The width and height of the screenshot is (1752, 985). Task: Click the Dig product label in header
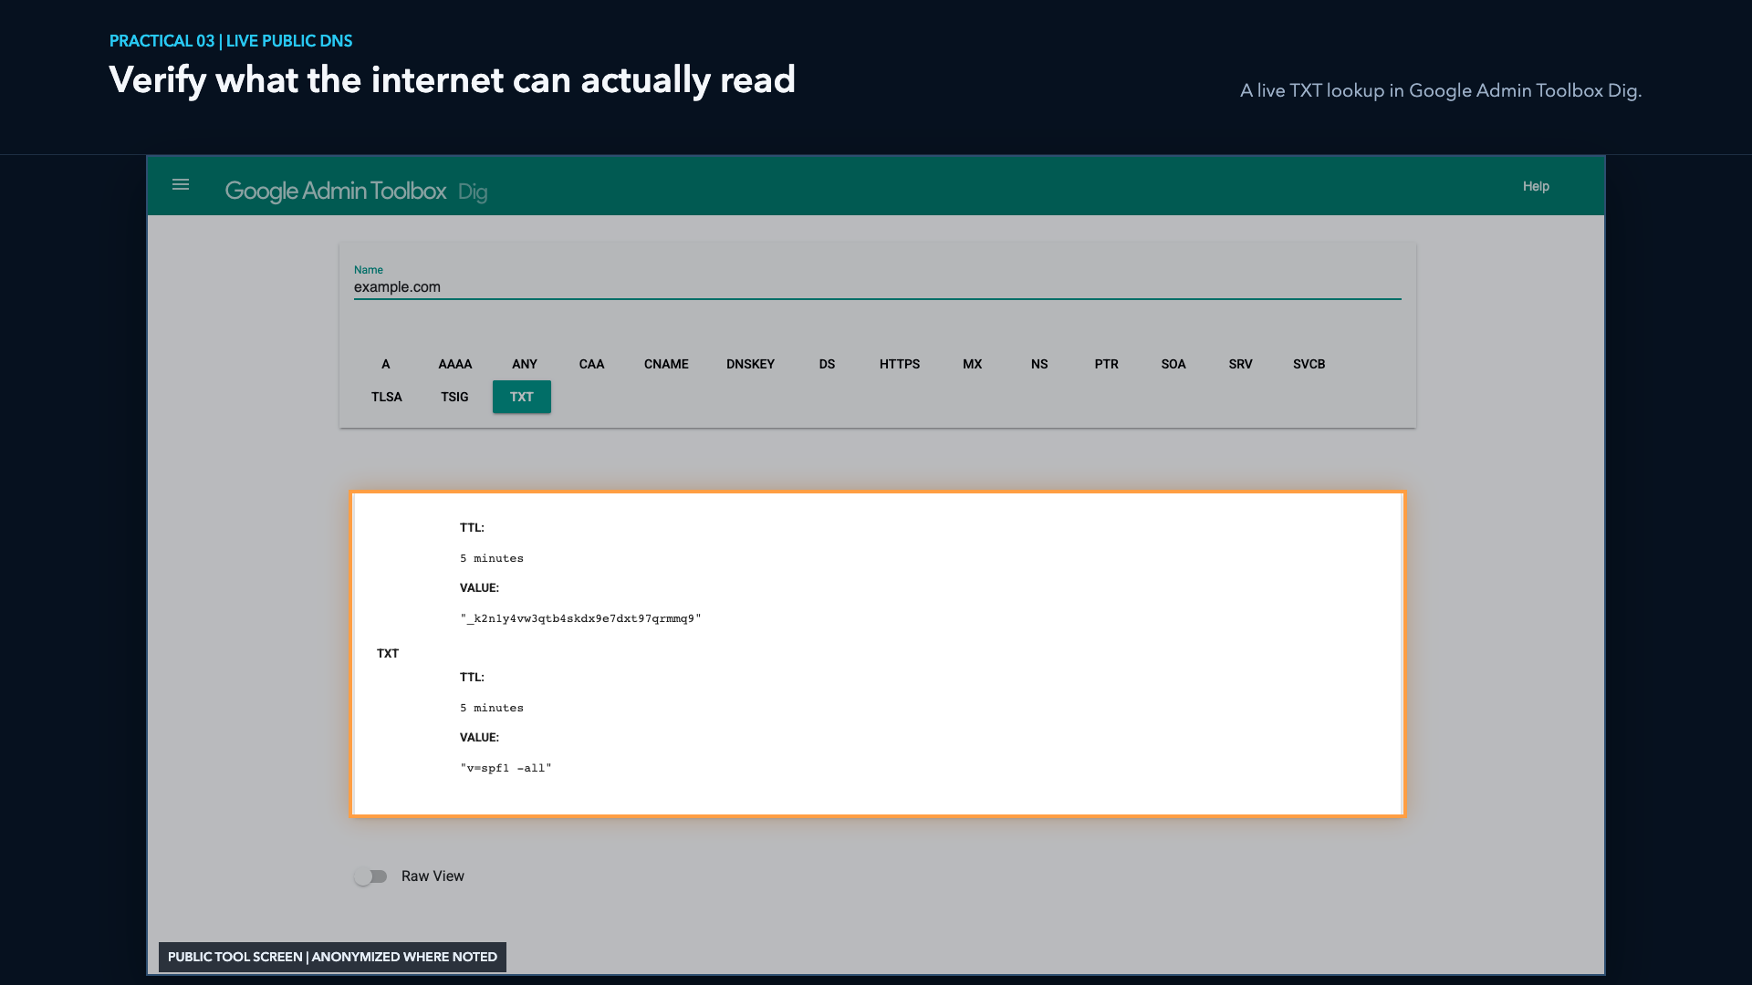click(473, 192)
